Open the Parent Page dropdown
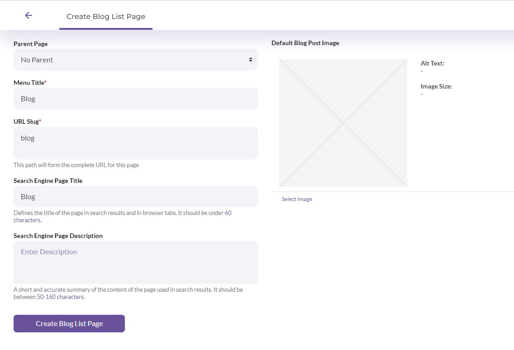 click(x=136, y=60)
